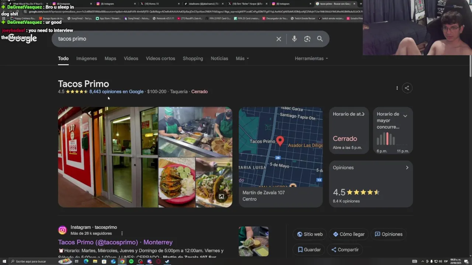Open Steam from the taskbar
This screenshot has width=472, height=265.
point(167,261)
